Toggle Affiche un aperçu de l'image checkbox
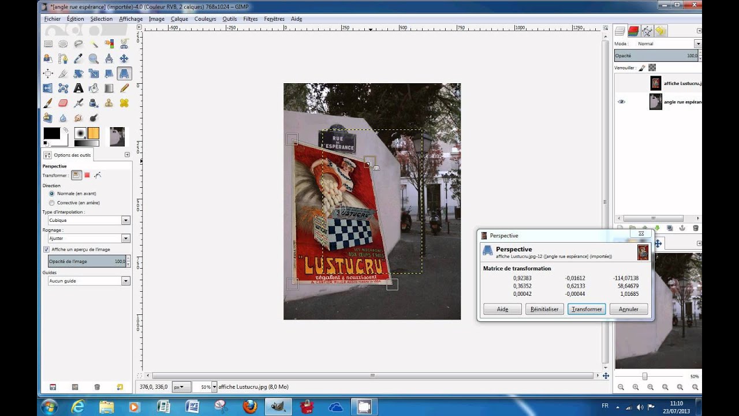Viewport: 739px width, 416px height. [x=46, y=250]
